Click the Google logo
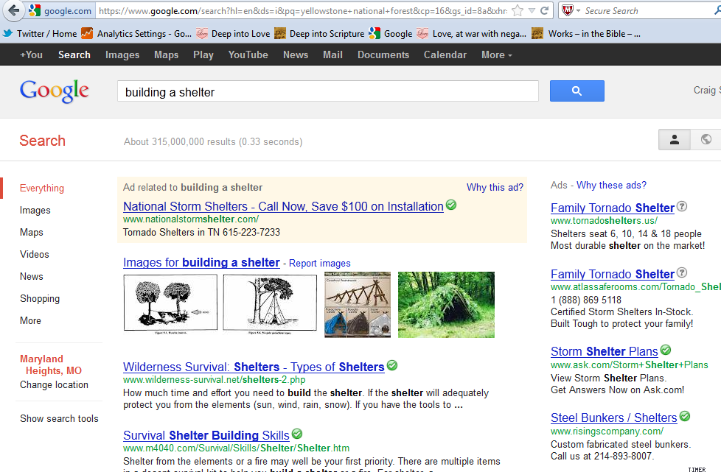This screenshot has width=721, height=472. click(x=55, y=91)
